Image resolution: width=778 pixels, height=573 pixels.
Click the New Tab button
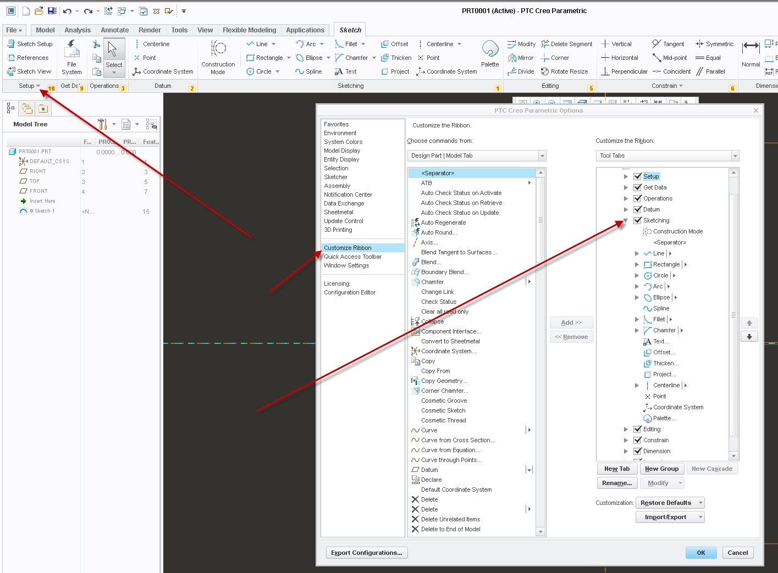(617, 469)
